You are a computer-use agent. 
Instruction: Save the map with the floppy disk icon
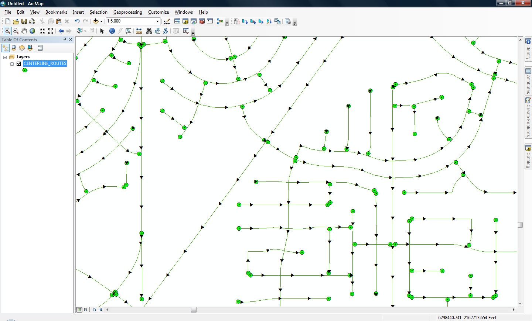(x=24, y=21)
